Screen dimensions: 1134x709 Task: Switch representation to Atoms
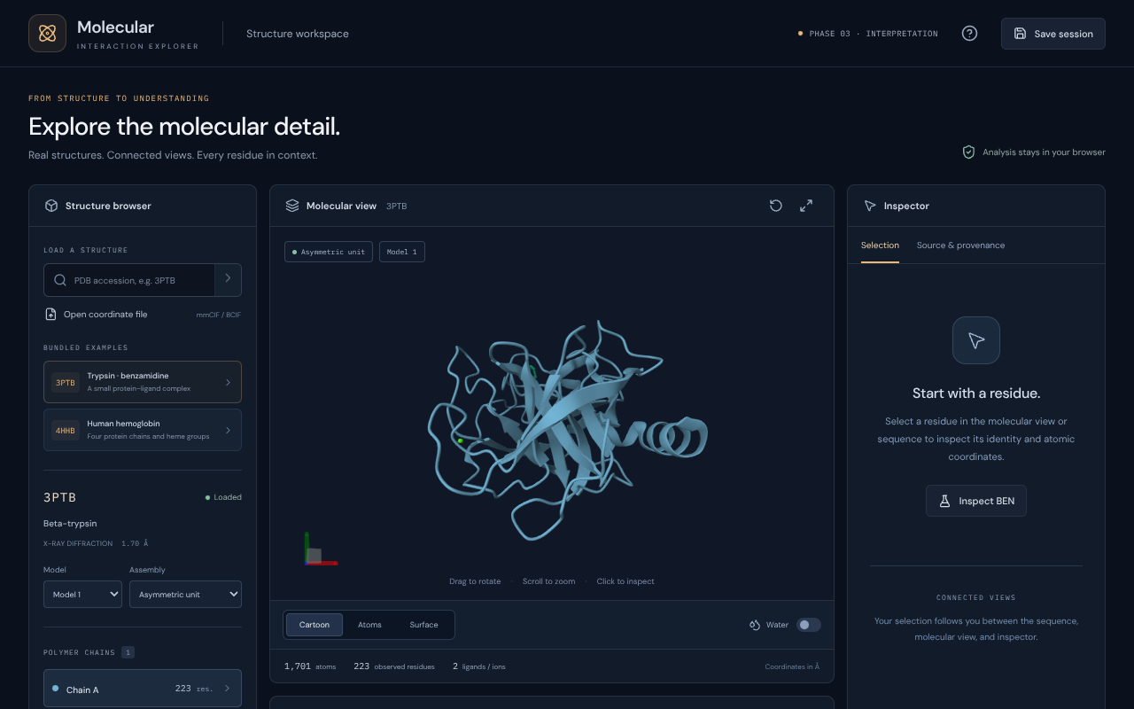pos(369,625)
